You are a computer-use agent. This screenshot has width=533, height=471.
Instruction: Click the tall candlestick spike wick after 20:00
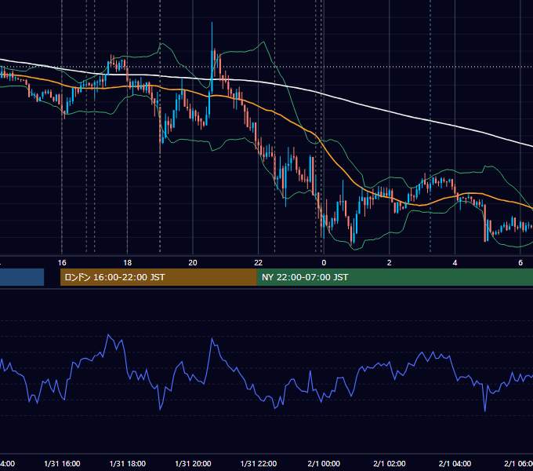[212, 36]
